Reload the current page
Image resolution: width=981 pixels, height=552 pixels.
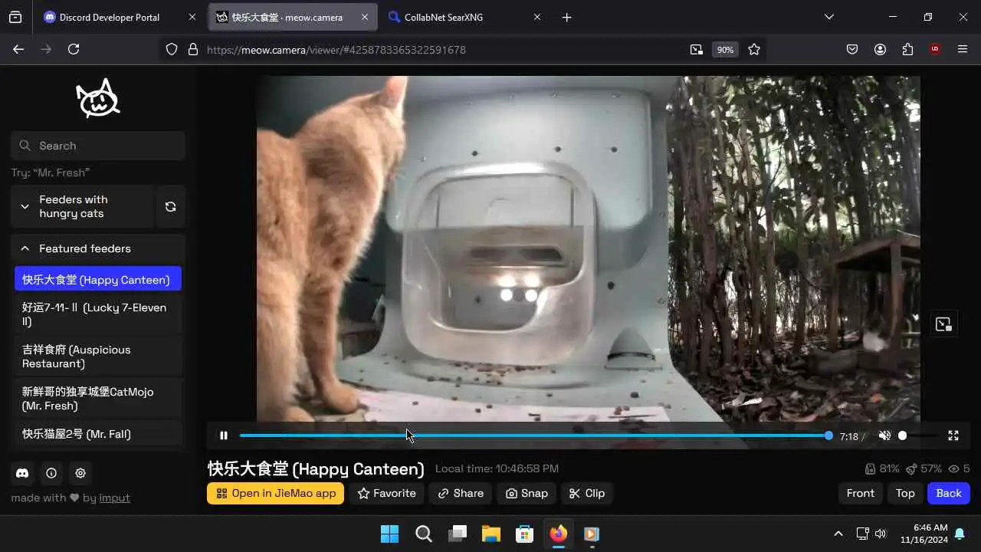pyautogui.click(x=74, y=49)
